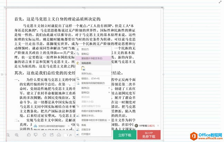Expand the 顺序(O) submenu
Viewport: 224px width, 142px height.
[93, 88]
